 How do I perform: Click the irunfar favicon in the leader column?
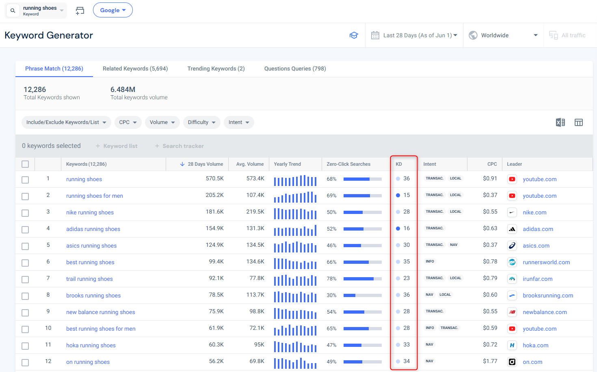click(512, 279)
